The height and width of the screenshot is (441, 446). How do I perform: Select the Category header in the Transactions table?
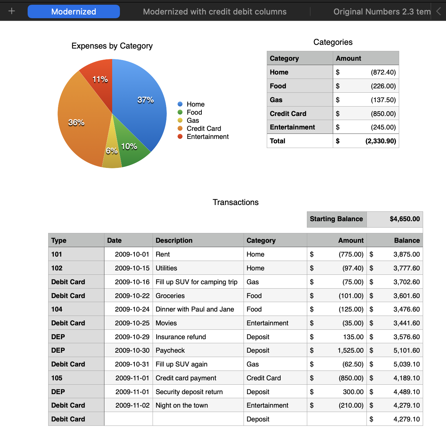(275, 240)
